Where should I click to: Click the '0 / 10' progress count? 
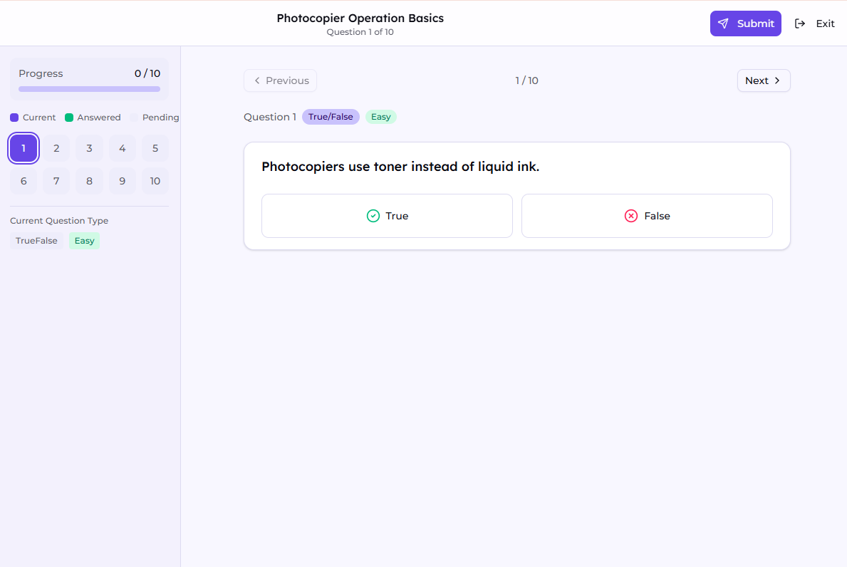pos(147,73)
